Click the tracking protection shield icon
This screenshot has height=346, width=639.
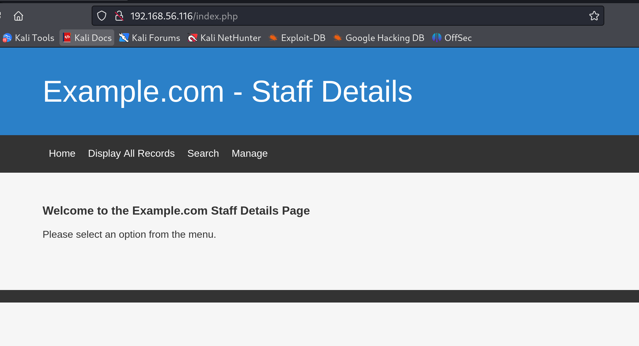pyautogui.click(x=102, y=16)
